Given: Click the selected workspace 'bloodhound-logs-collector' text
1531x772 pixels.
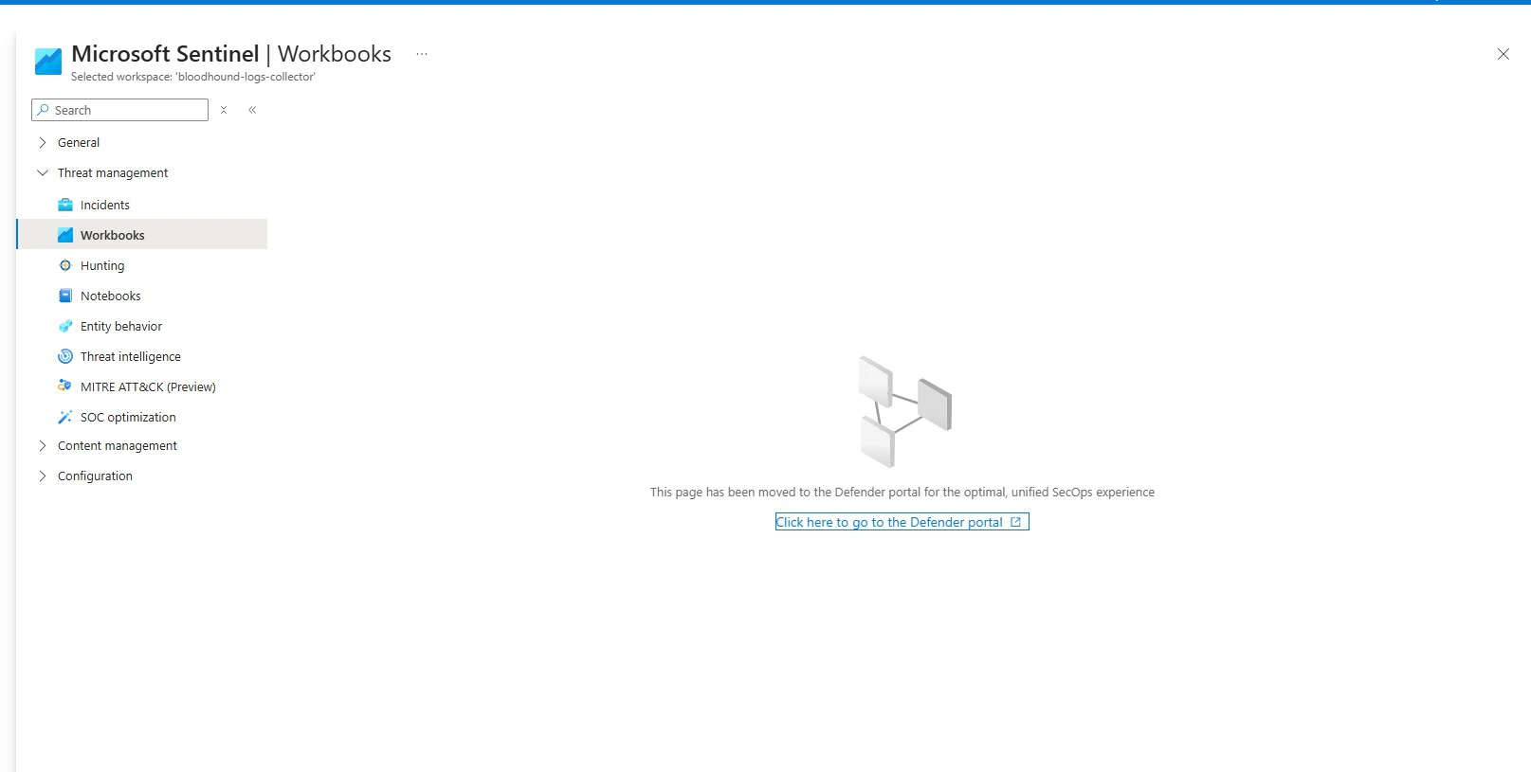Looking at the screenshot, I should click(x=193, y=77).
